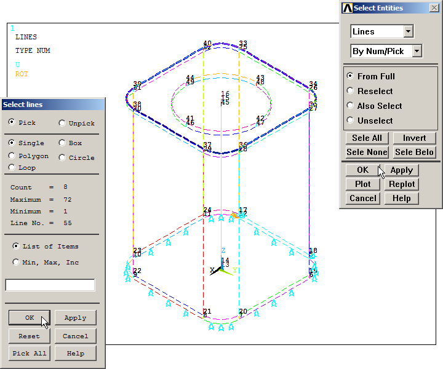The image size is (443, 369).
Task: Click the orange ROT legend label
Action: coord(22,74)
